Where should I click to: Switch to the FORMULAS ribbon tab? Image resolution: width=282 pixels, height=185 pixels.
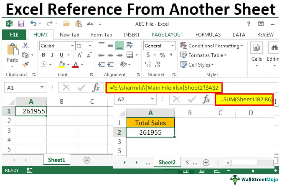[208, 35]
